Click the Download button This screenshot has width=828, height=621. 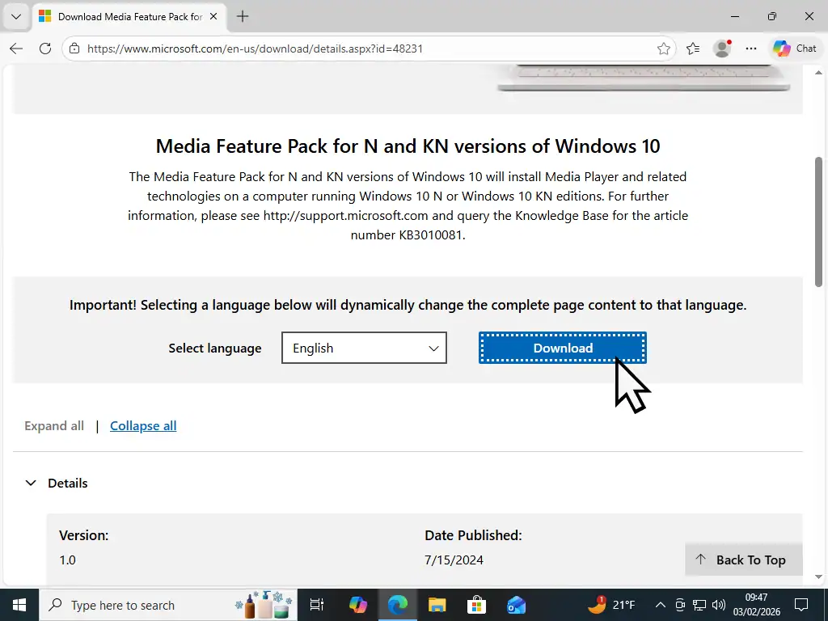pos(562,348)
